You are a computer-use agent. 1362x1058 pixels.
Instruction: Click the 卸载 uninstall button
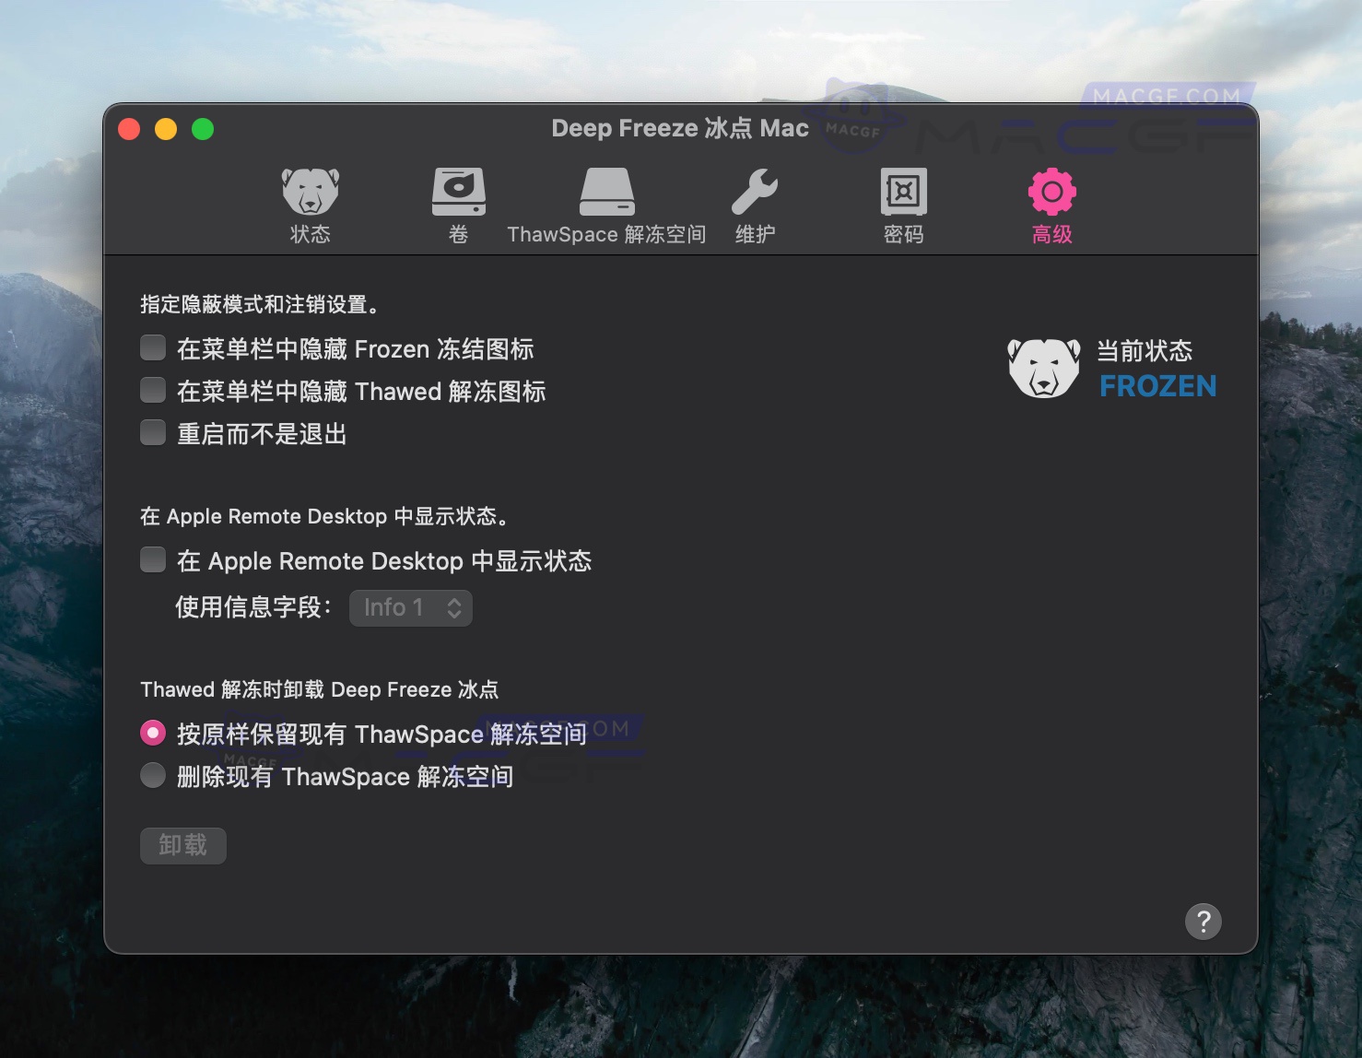click(182, 845)
